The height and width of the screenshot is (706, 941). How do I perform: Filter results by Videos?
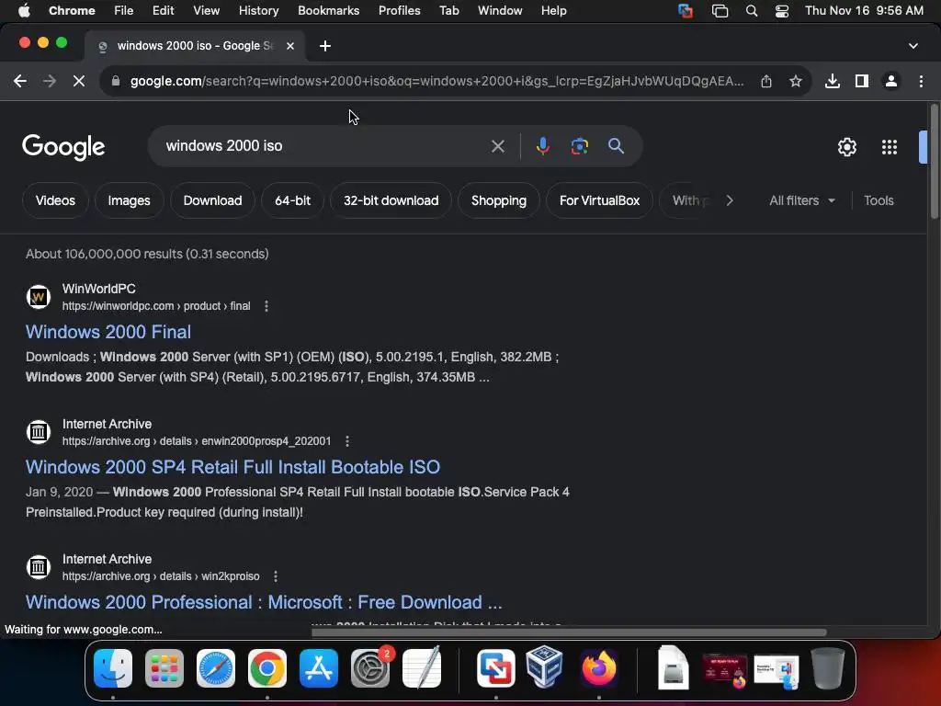(55, 200)
